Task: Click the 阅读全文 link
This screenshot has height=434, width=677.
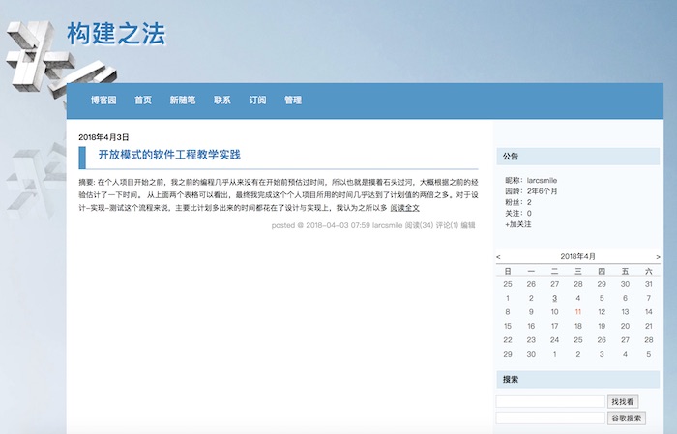Action: (404, 208)
